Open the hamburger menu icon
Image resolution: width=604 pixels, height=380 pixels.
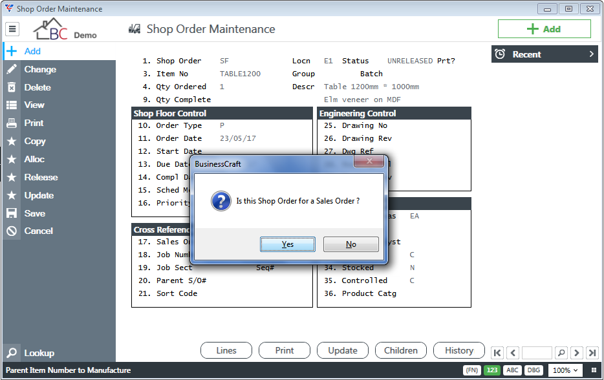click(x=12, y=29)
